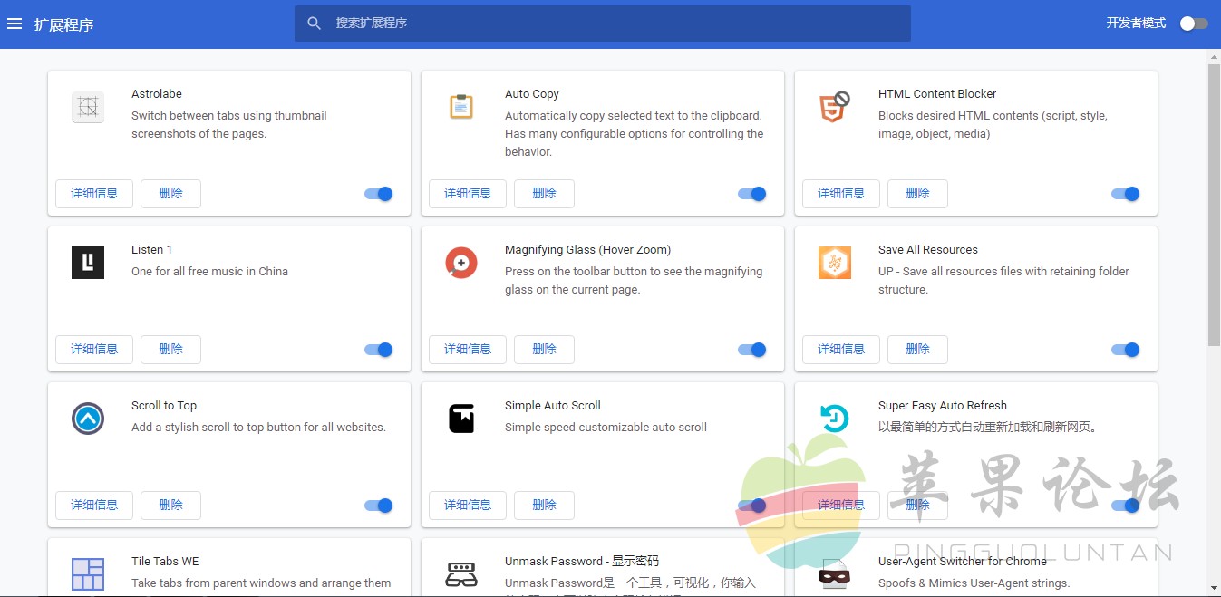
Task: Disable the Simple Auto Scroll extension
Action: 752,506
